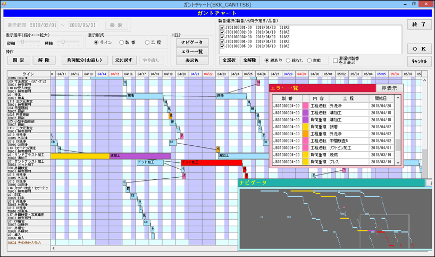Select the light blue ドット加工 task bar

click(153, 162)
